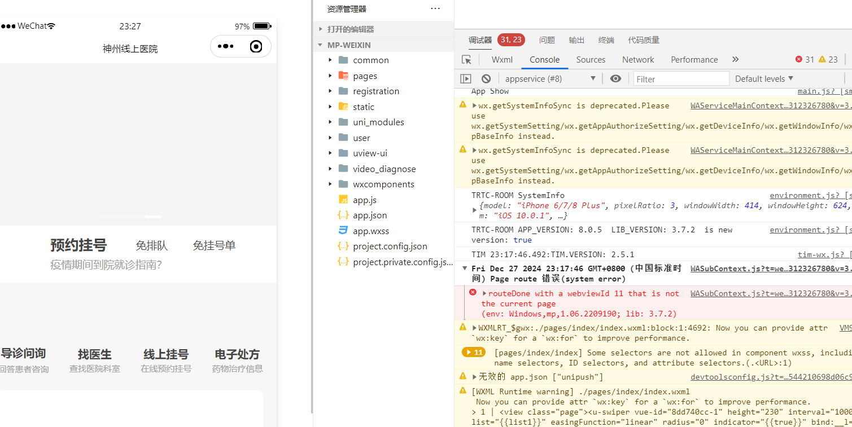The width and height of the screenshot is (852, 427).
Task: Show more devtools tabs via double chevron
Action: click(x=735, y=59)
